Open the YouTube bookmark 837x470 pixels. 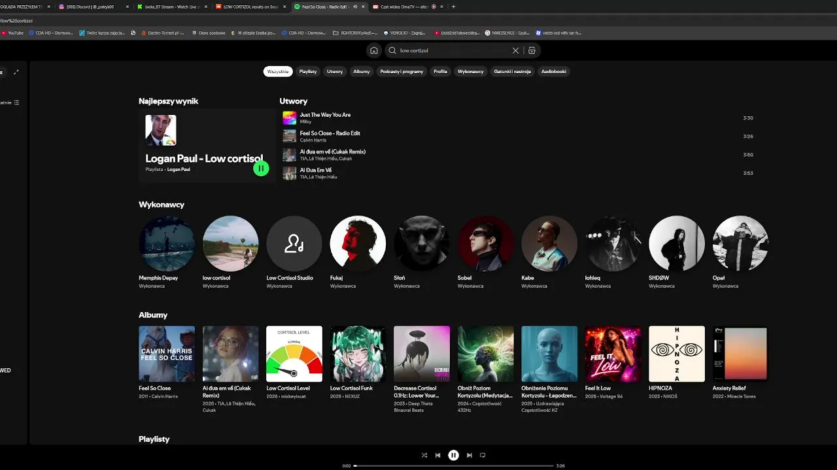(12, 33)
